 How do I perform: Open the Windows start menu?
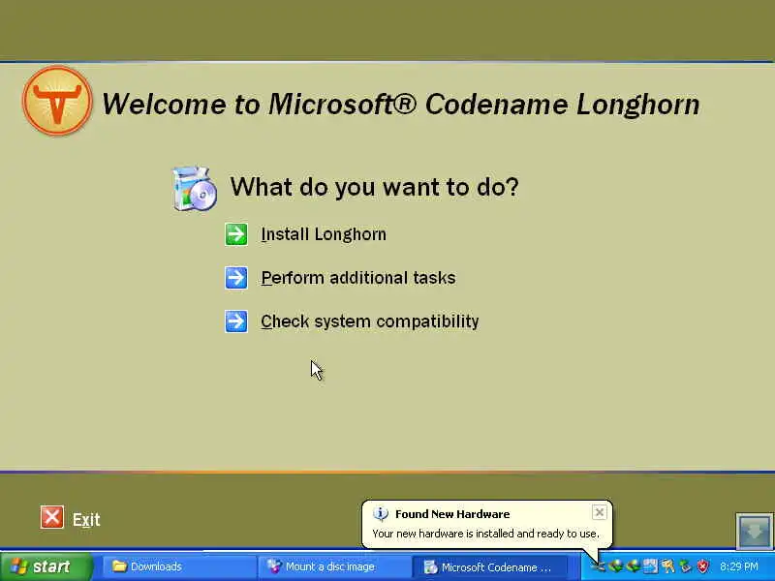tap(46, 566)
